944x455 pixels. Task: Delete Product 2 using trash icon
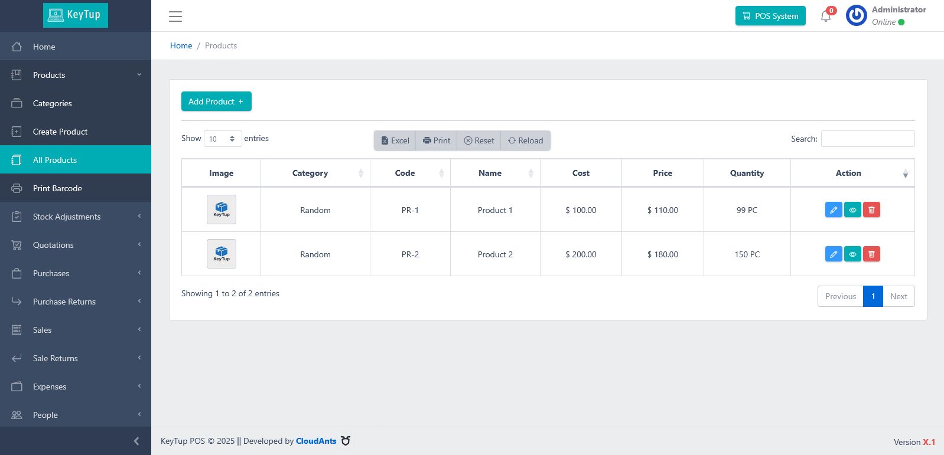pos(871,254)
